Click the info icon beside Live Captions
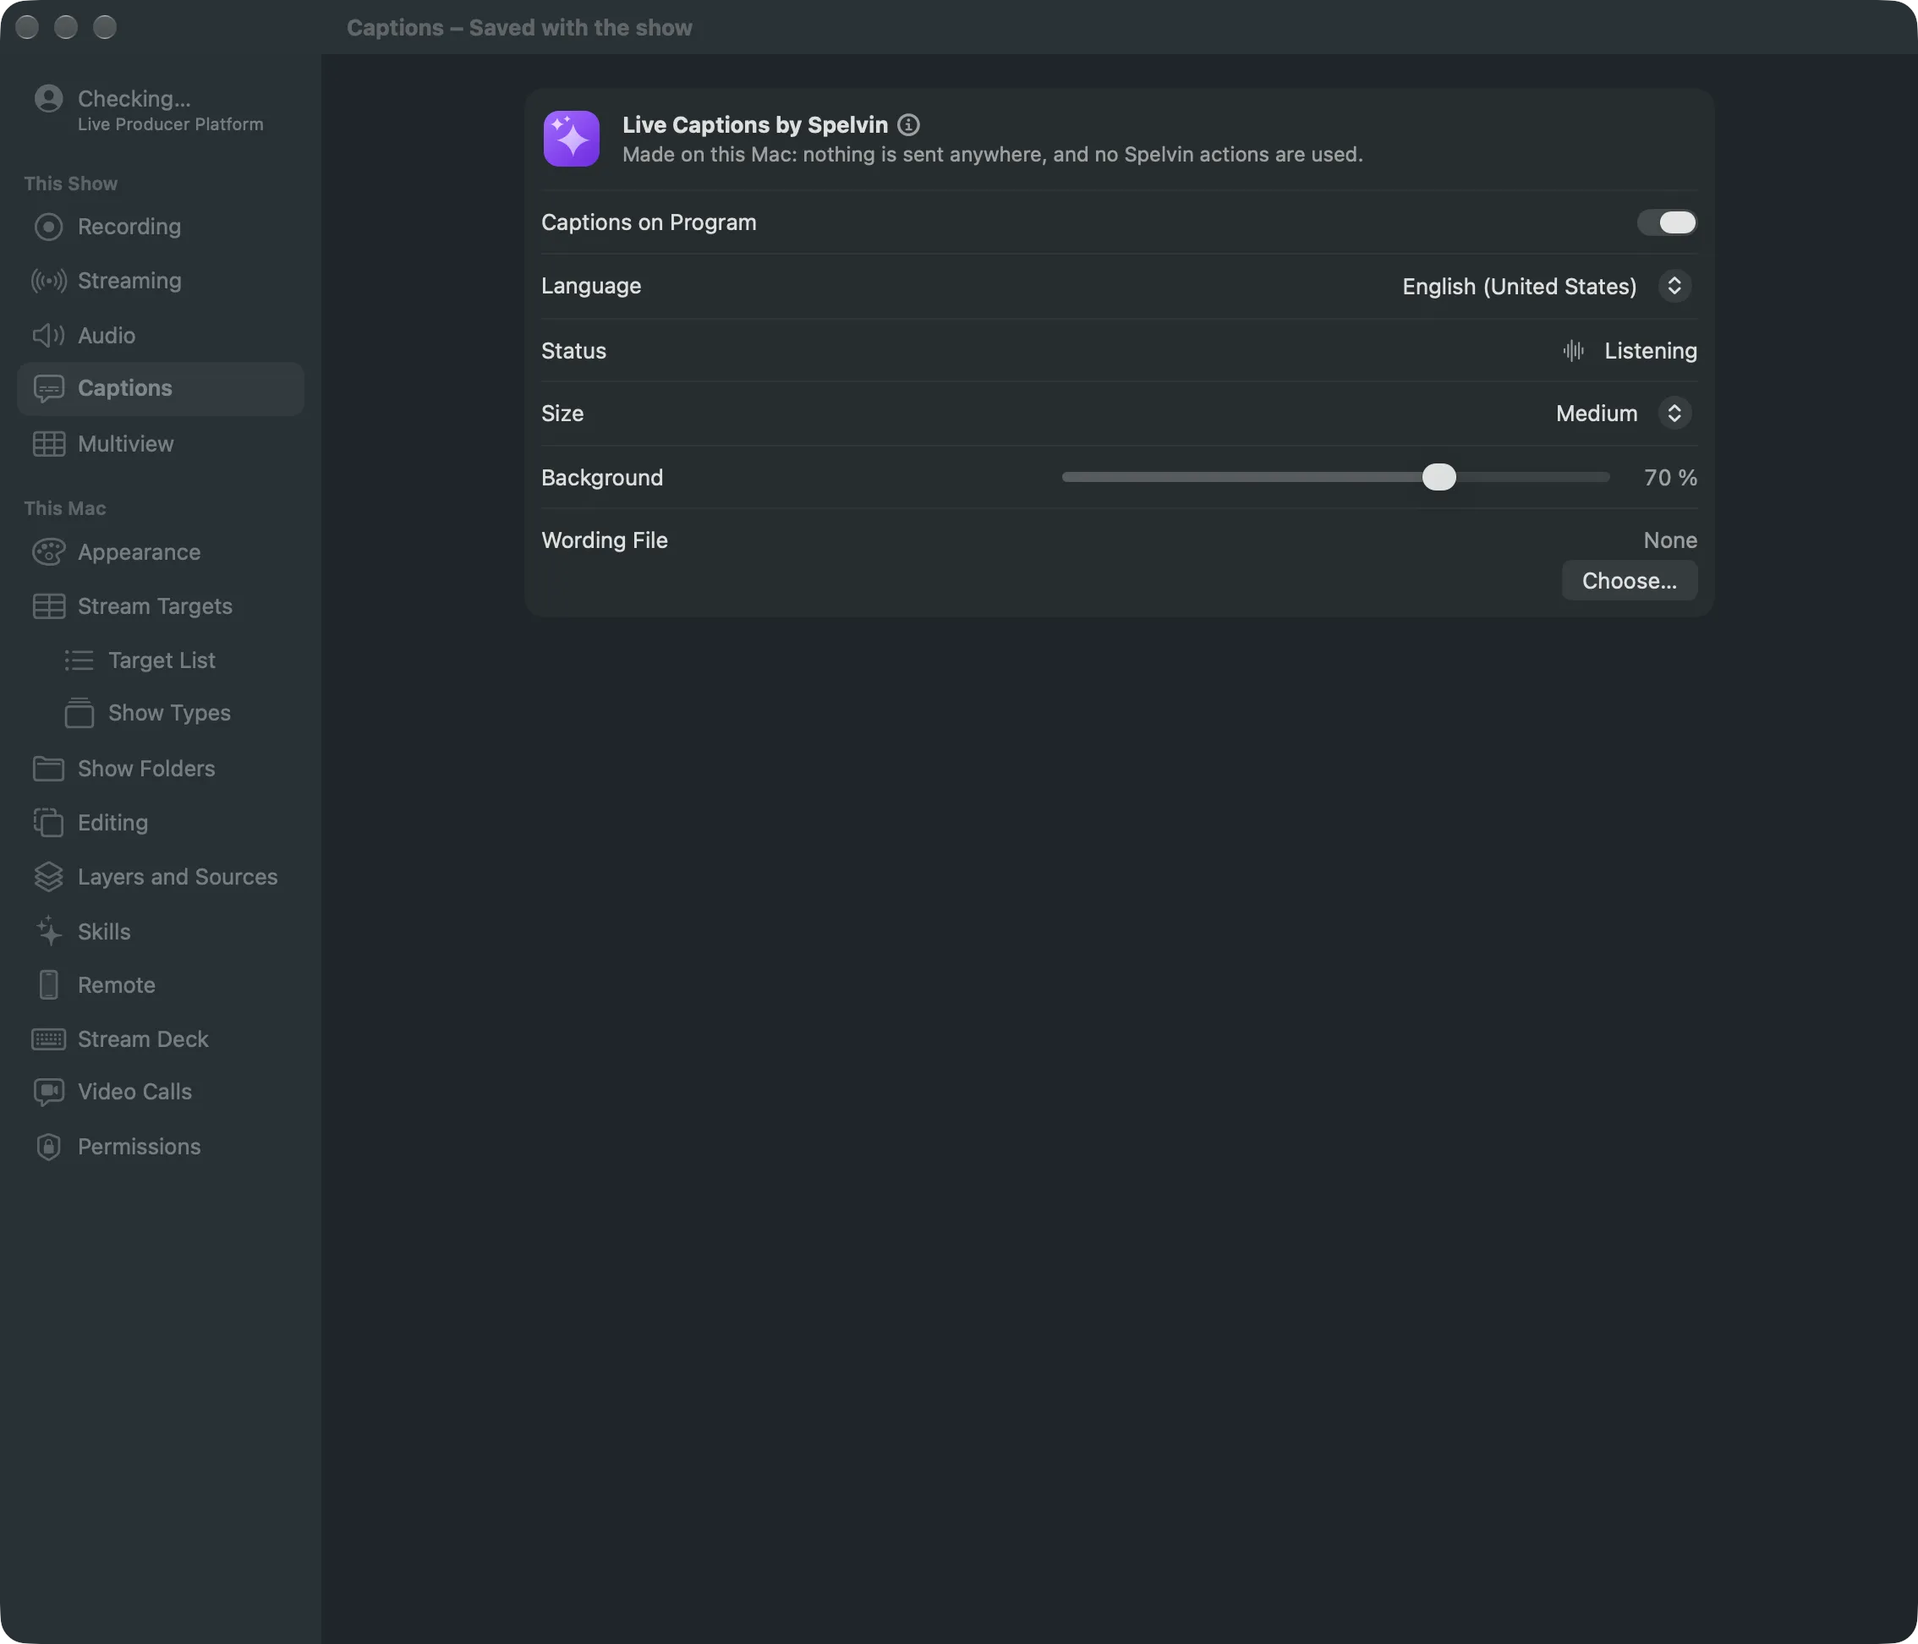1918x1644 pixels. click(908, 125)
